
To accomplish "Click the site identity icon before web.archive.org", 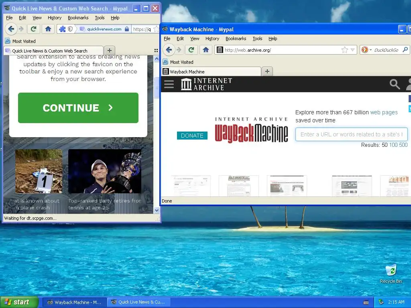I will [x=220, y=50].
